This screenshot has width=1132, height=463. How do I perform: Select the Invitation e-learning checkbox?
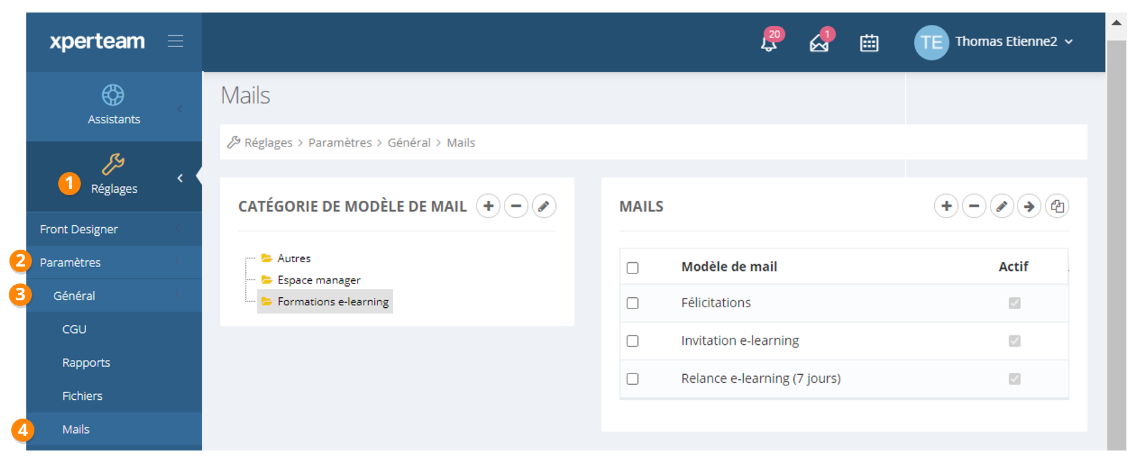tap(632, 341)
